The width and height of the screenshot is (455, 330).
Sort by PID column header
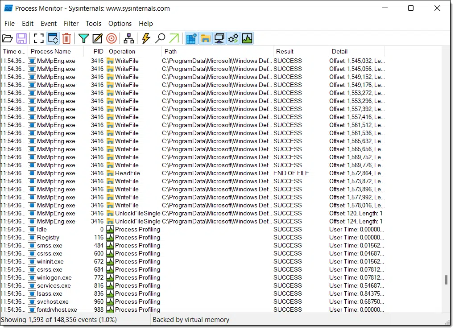pos(95,51)
